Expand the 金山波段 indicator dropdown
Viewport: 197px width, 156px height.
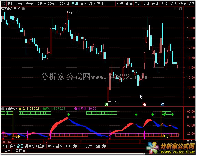click(3, 109)
